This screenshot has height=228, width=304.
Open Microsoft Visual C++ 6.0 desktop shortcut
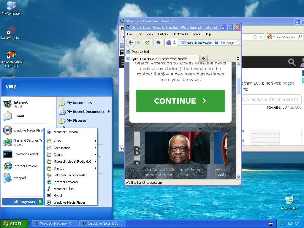coord(11,59)
